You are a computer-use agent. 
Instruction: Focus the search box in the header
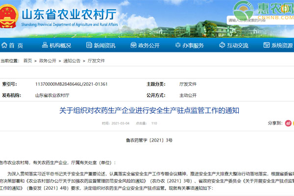tap(261, 20)
